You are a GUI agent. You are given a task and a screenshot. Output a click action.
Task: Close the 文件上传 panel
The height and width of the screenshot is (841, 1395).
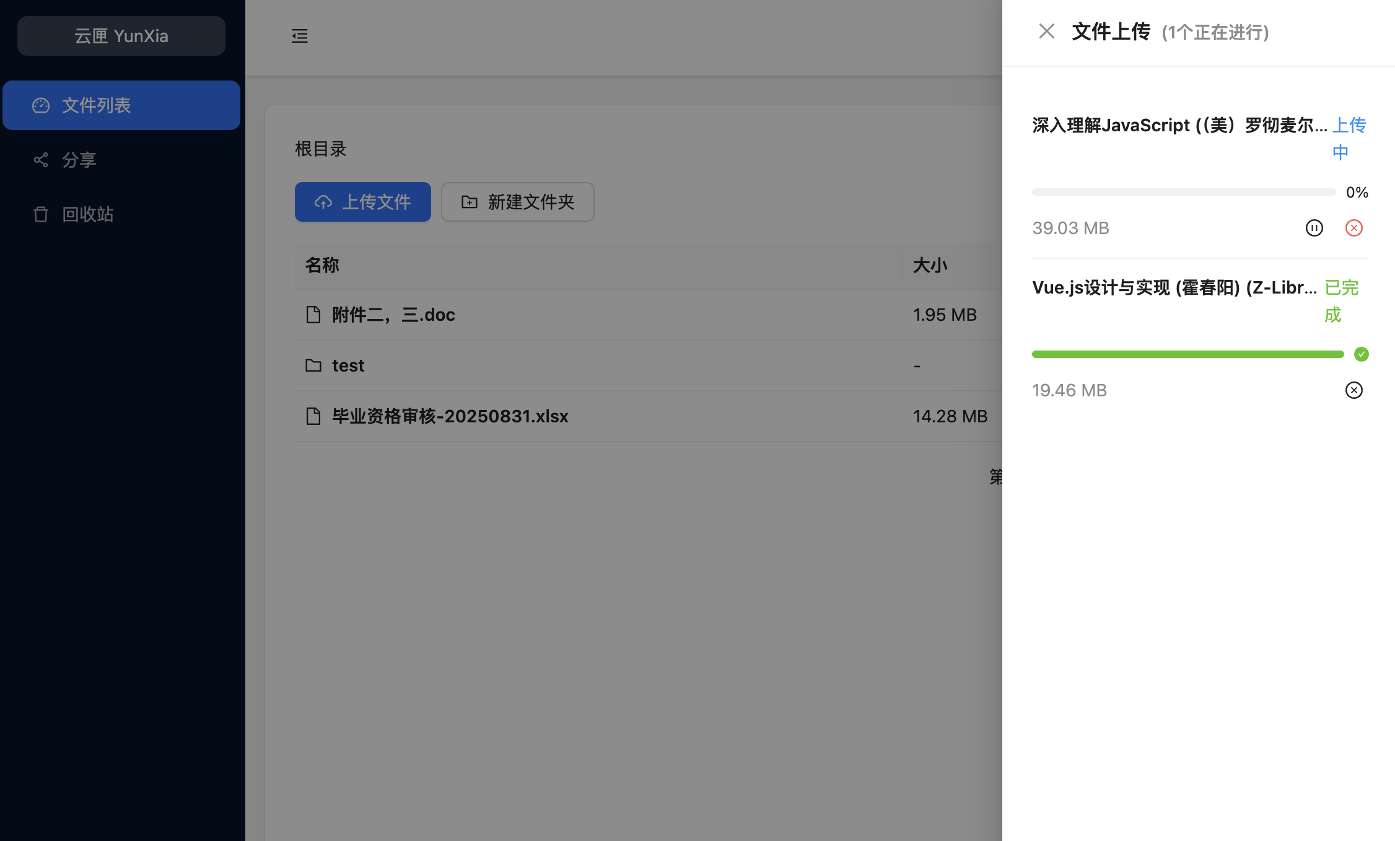(x=1046, y=32)
